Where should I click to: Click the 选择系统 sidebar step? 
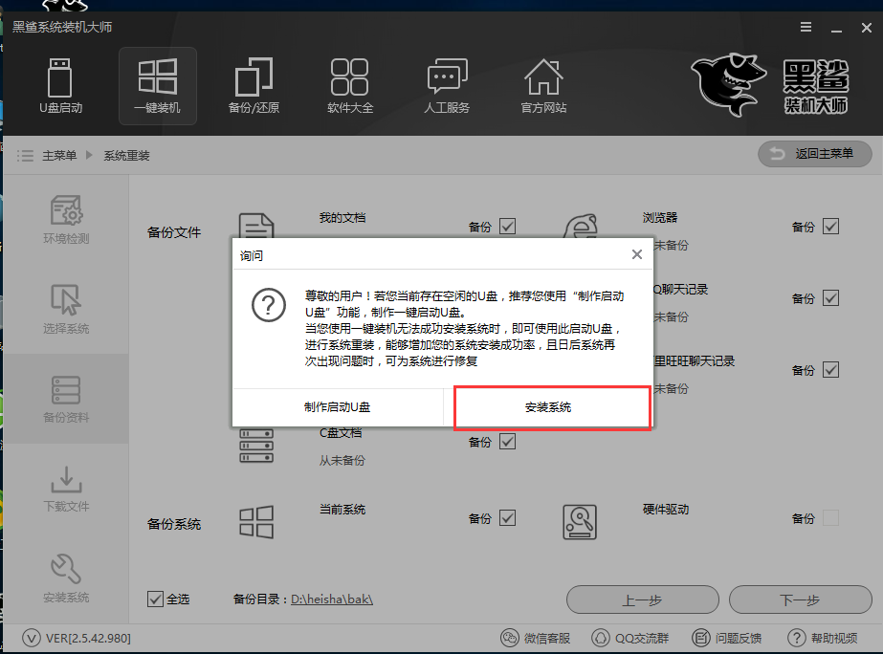pos(66,309)
